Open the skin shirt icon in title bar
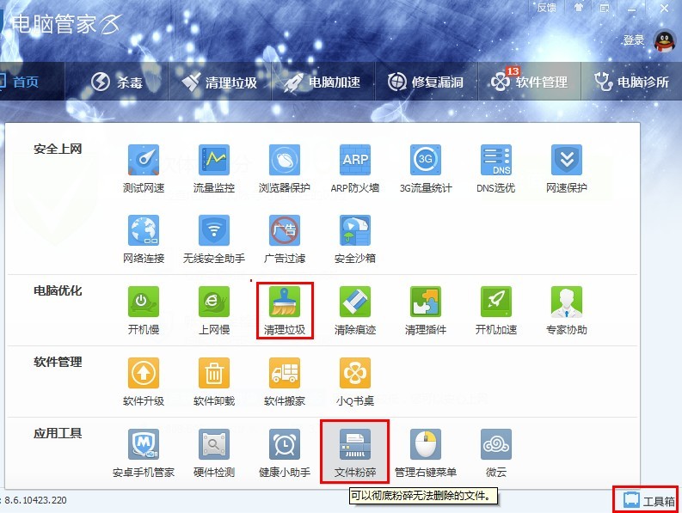This screenshot has height=513, width=682. click(x=579, y=8)
